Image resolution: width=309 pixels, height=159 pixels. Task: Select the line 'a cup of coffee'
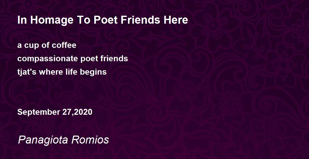(x=47, y=46)
